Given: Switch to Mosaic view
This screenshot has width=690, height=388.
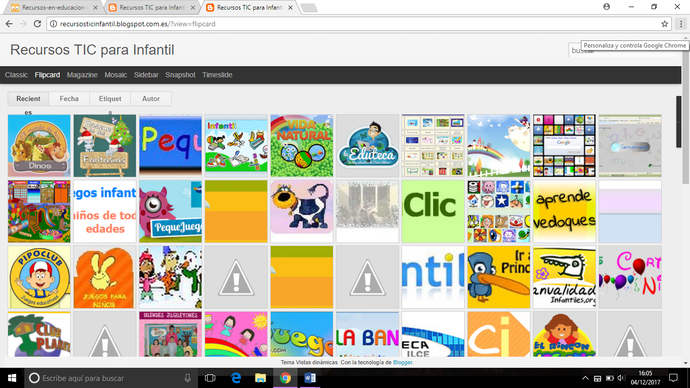Looking at the screenshot, I should click(116, 75).
